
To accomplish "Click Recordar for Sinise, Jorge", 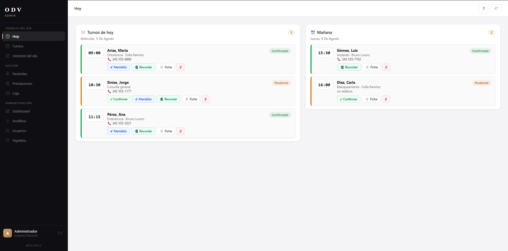I will (x=168, y=99).
